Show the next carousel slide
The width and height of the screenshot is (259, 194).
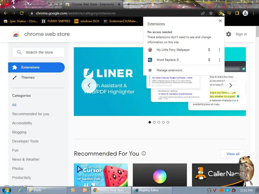pyautogui.click(x=231, y=85)
